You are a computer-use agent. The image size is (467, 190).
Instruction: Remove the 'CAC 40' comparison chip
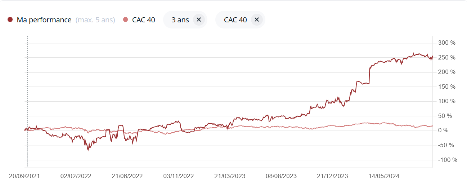coord(257,20)
